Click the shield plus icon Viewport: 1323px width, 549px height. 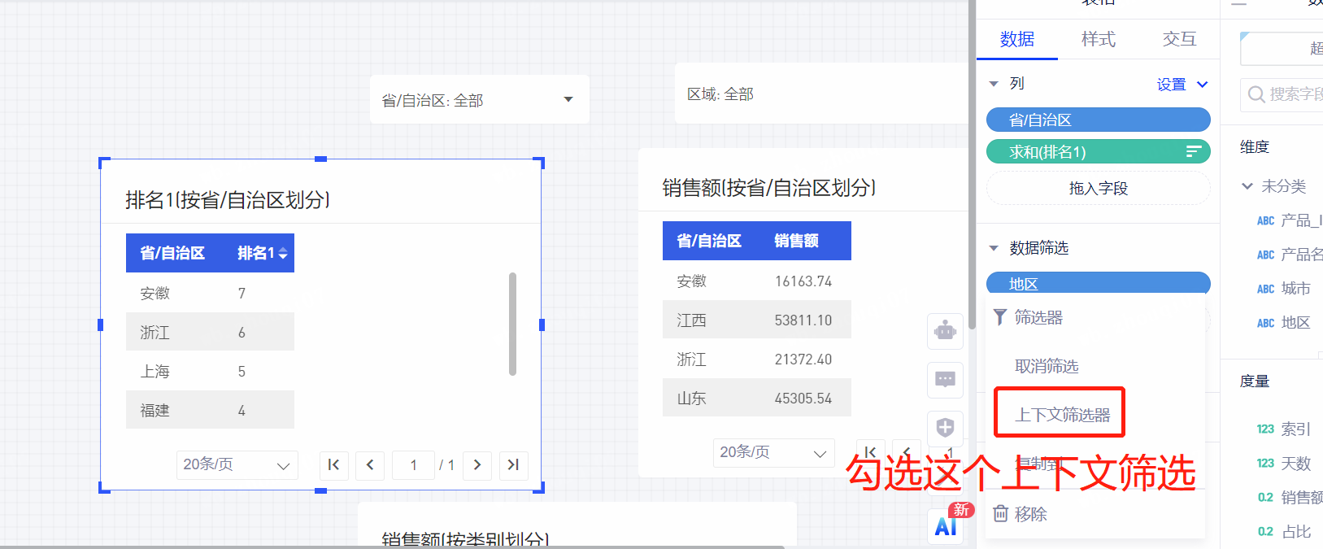(x=945, y=428)
